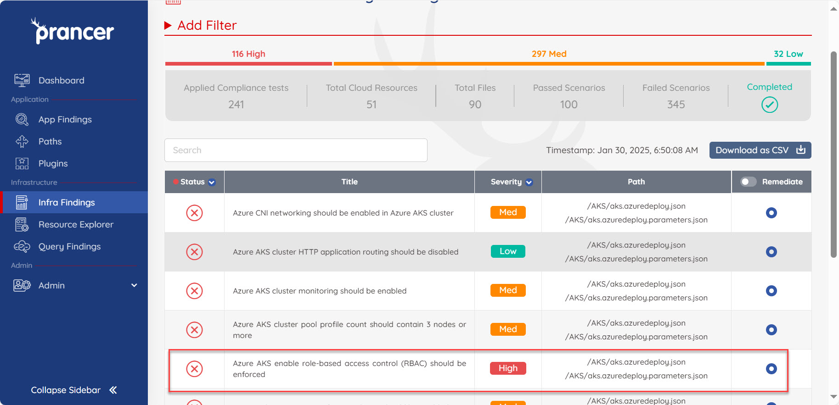Image resolution: width=839 pixels, height=405 pixels.
Task: Click failed status icon for HTTP application routing row
Action: [x=194, y=252]
